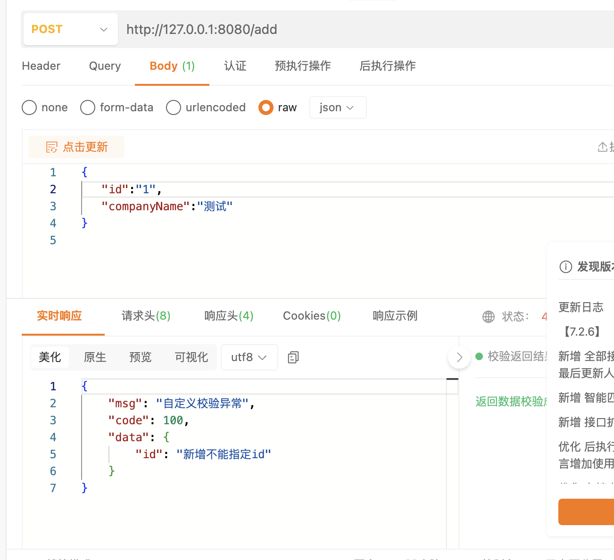Open the 响应头(4) tab
614x560 pixels.
coord(229,316)
